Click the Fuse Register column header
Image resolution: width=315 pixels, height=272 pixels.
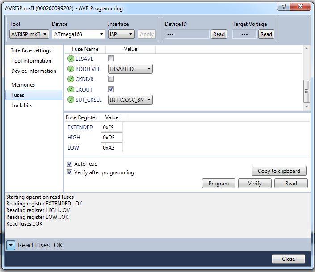point(81,117)
